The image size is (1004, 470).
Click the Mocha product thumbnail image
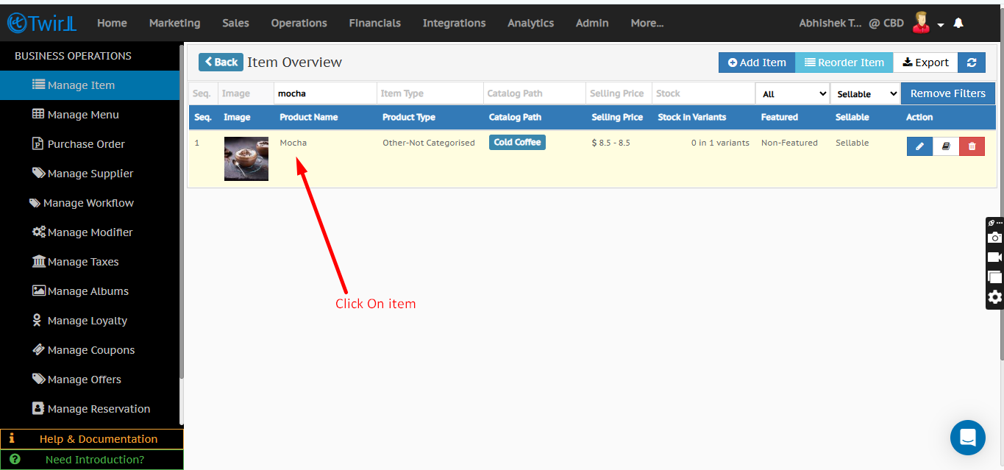tap(246, 158)
